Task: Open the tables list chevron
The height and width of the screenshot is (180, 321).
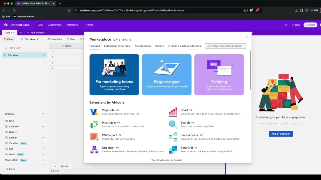Action: 21,33
